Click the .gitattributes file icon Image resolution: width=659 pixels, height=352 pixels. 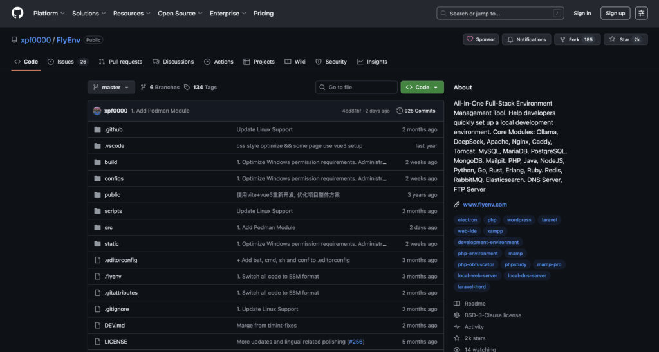pyautogui.click(x=98, y=293)
